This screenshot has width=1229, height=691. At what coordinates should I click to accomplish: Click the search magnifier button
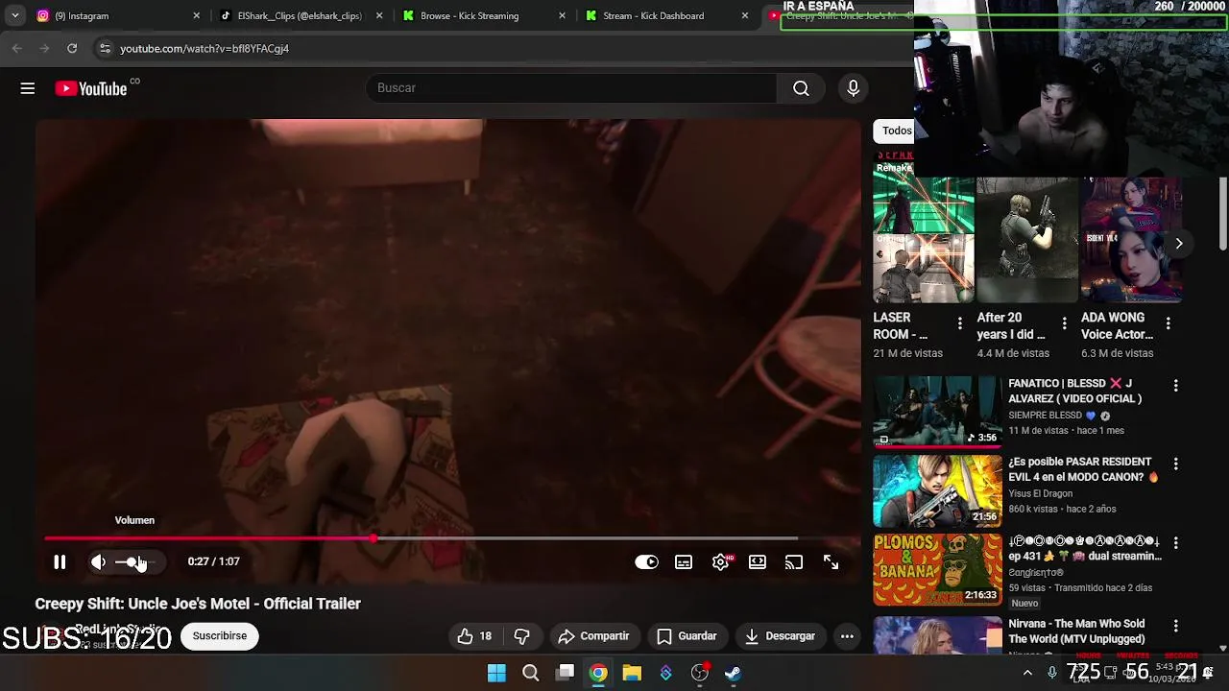click(801, 88)
